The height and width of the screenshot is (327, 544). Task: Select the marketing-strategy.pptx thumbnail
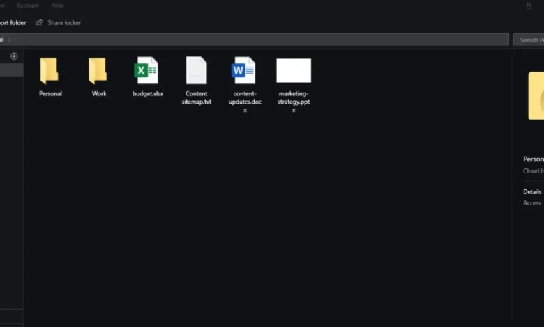(x=294, y=70)
